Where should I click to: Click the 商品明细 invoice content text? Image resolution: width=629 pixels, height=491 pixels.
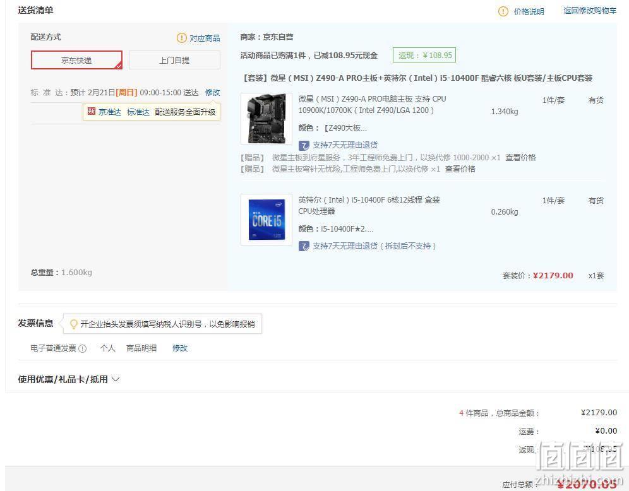point(141,348)
